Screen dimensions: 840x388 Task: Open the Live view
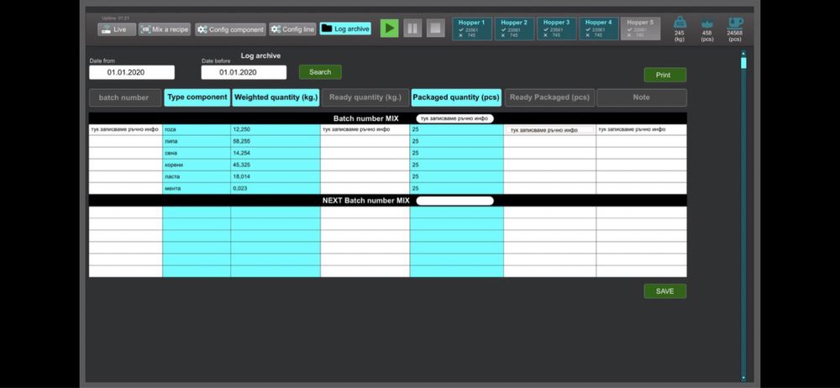click(x=116, y=29)
